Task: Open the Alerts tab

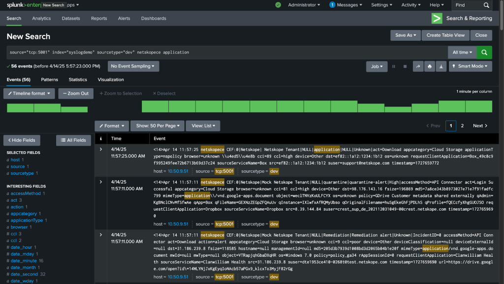Action: (x=124, y=18)
